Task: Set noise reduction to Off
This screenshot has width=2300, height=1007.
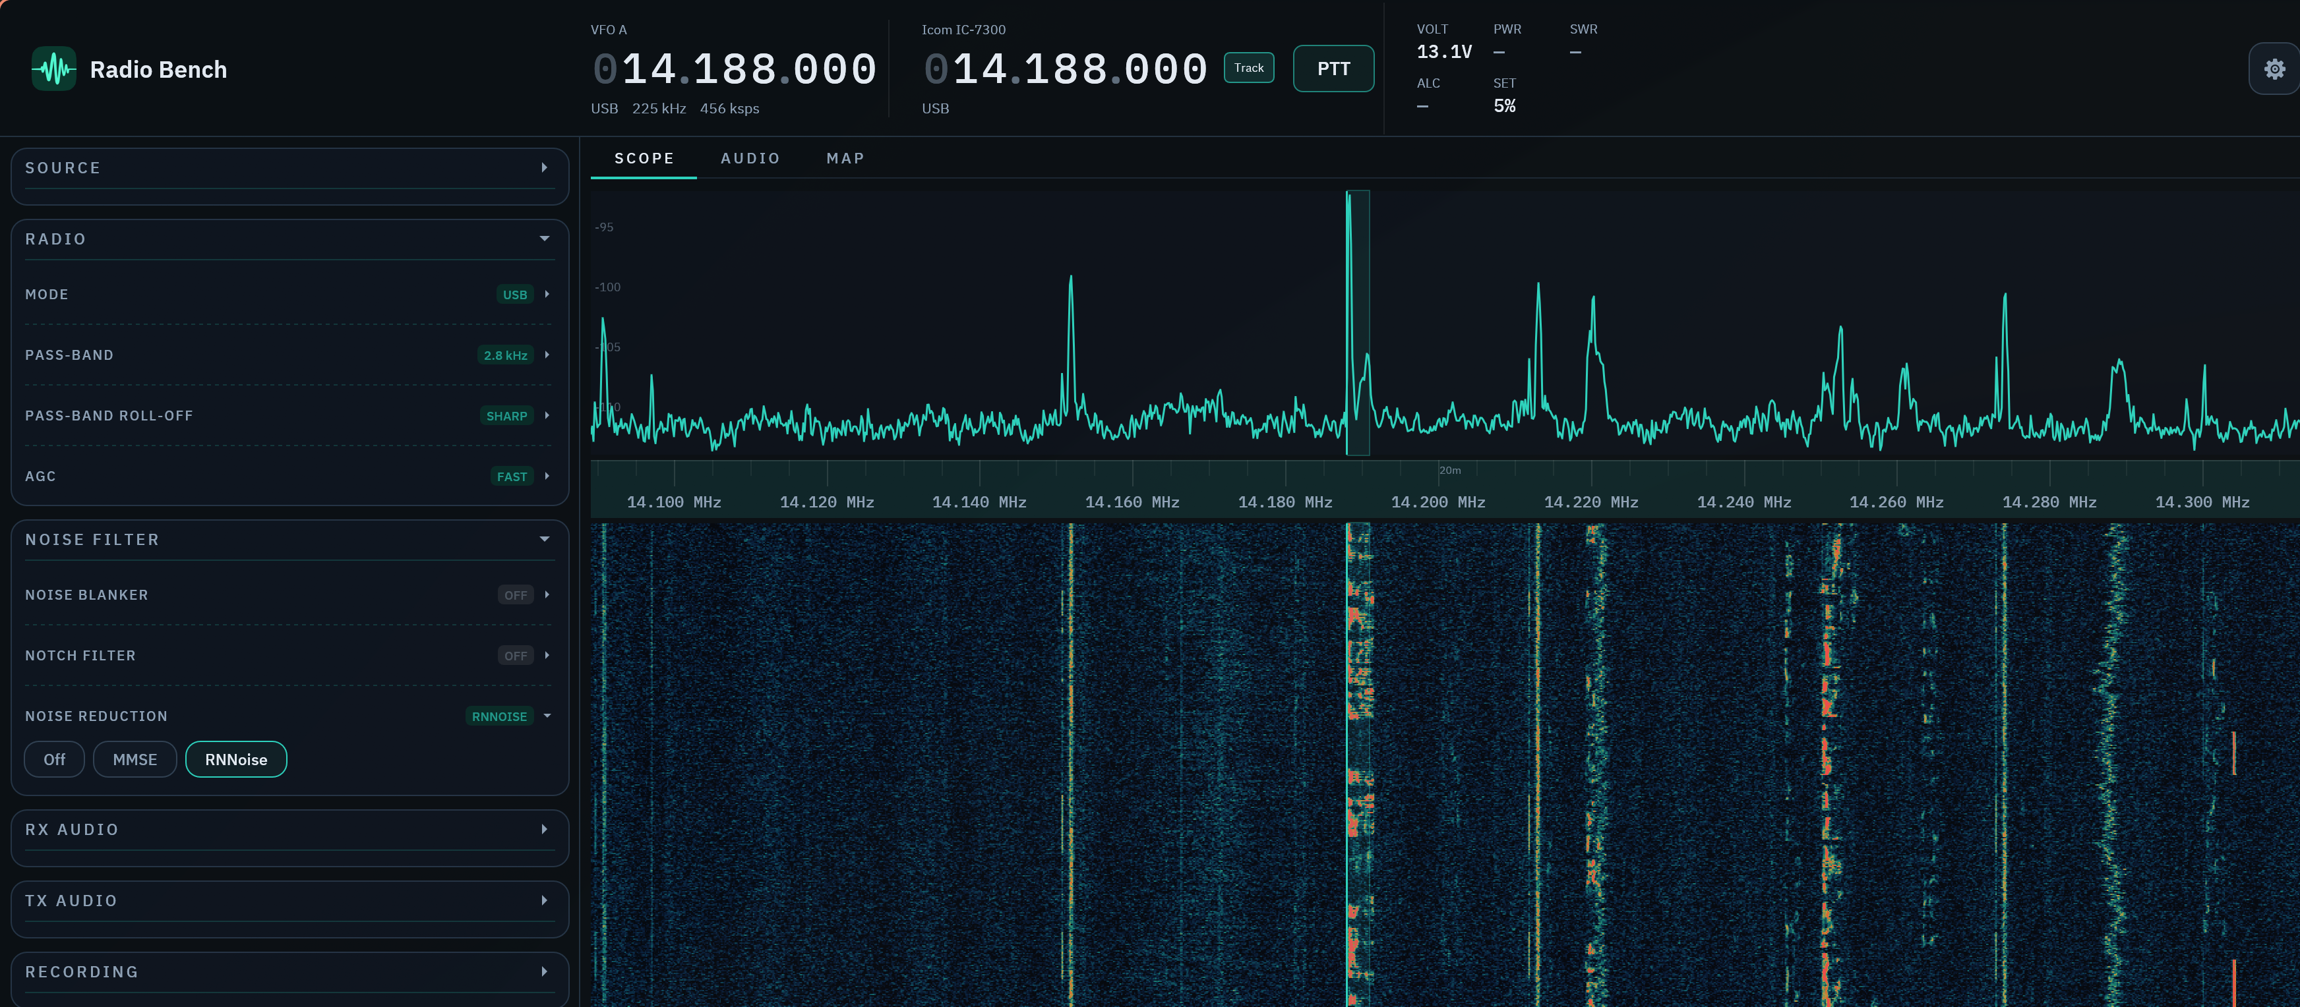Action: click(x=55, y=760)
